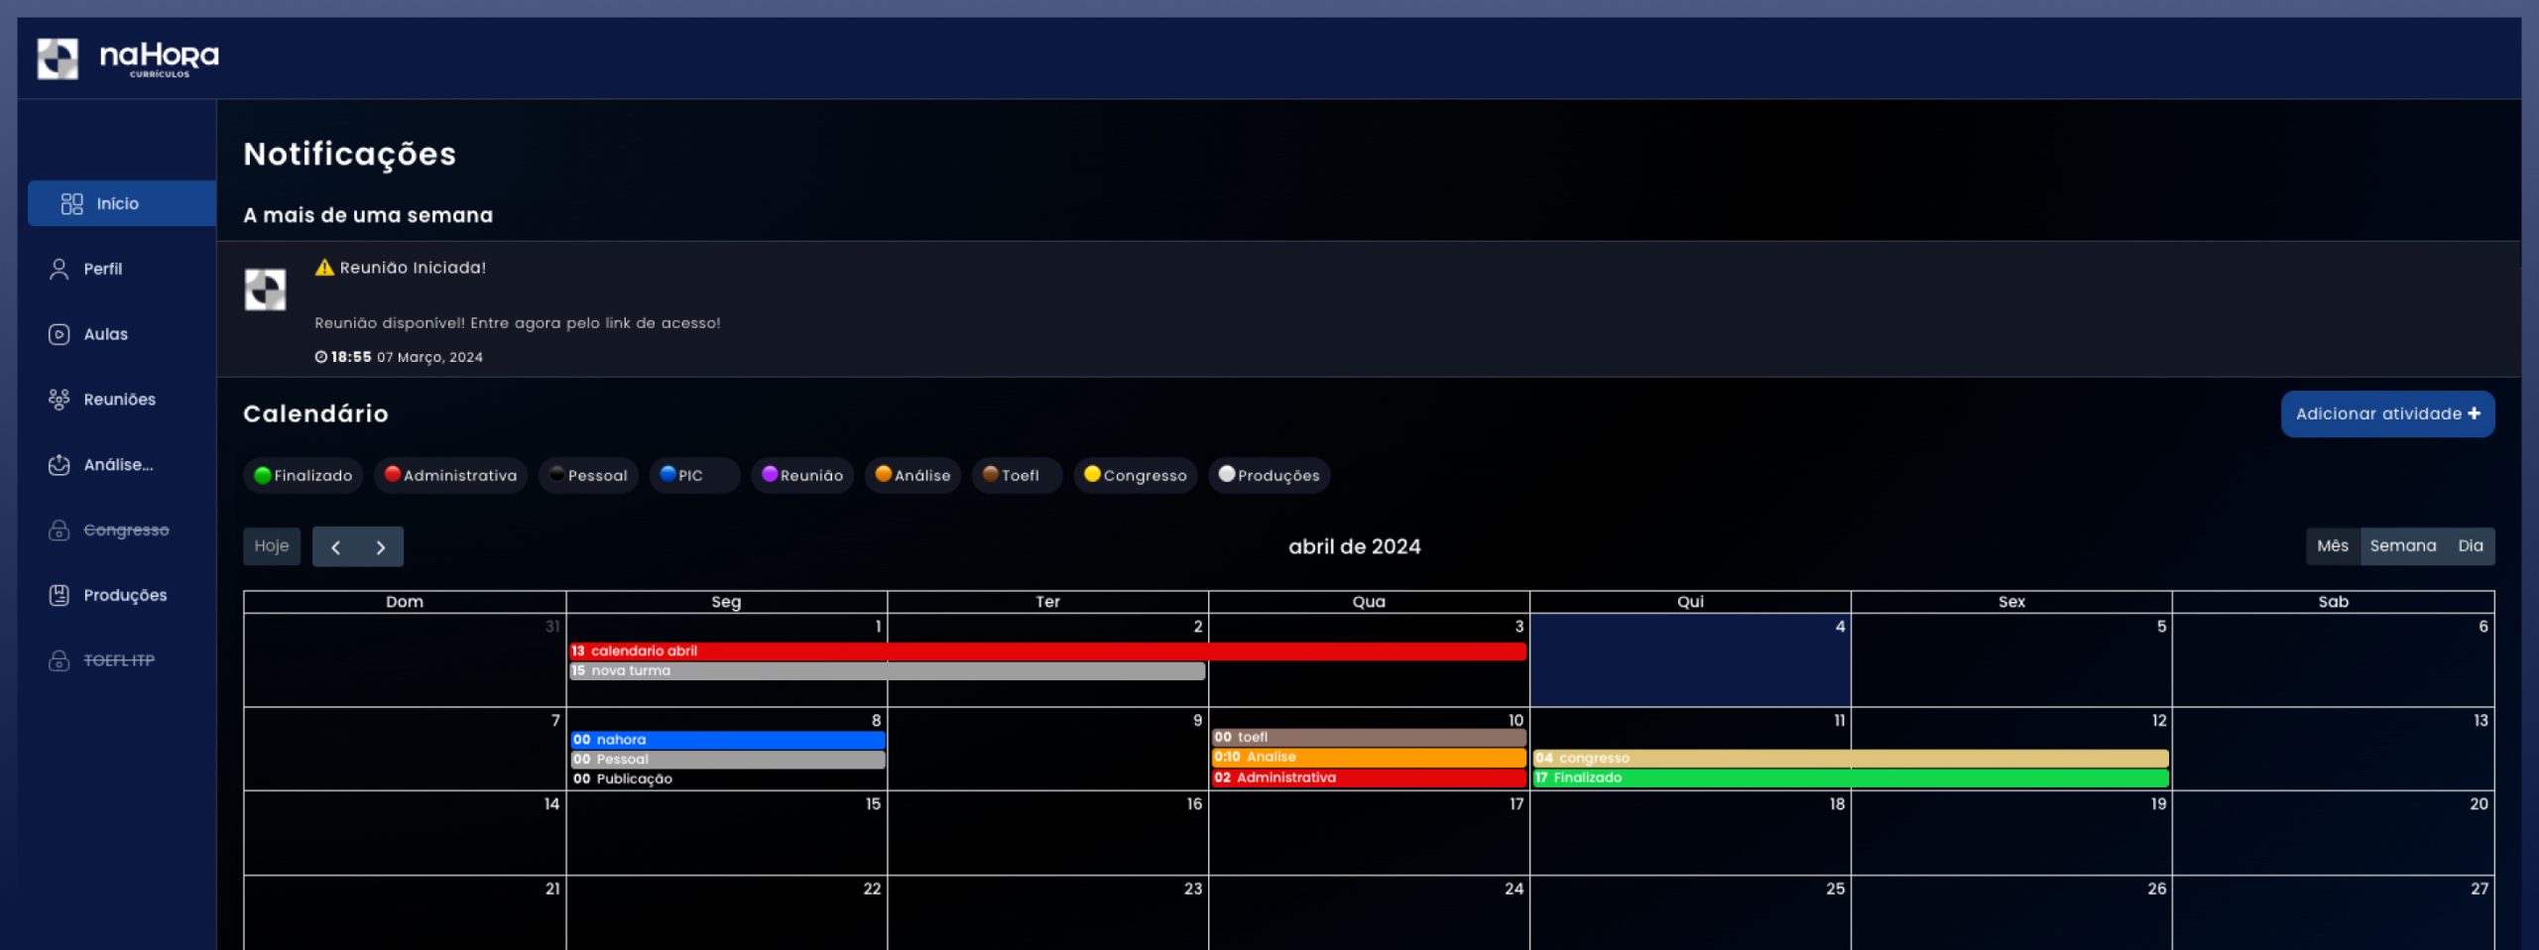The width and height of the screenshot is (2539, 950).
Task: Click the locked TOEFL ITP padlock icon
Action: pyautogui.click(x=59, y=660)
